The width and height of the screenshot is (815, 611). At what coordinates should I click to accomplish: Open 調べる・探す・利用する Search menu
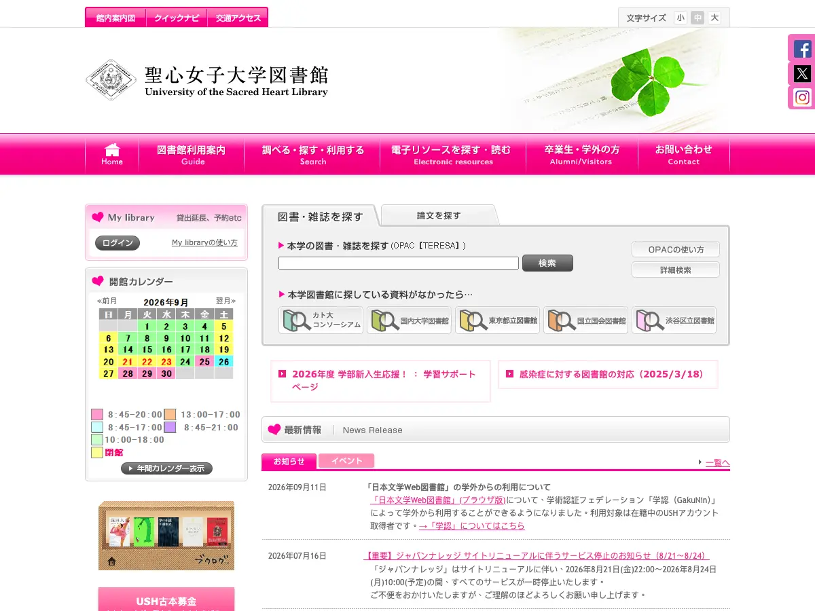(313, 154)
